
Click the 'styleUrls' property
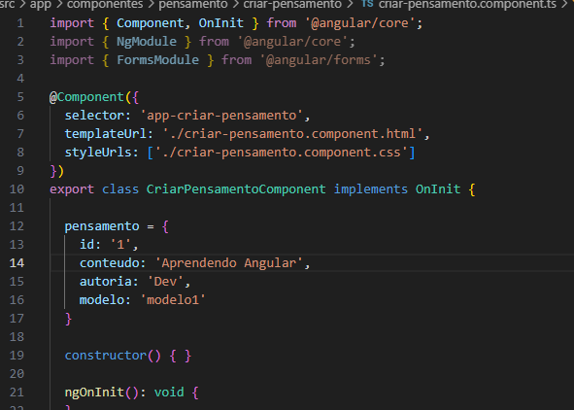98,153
